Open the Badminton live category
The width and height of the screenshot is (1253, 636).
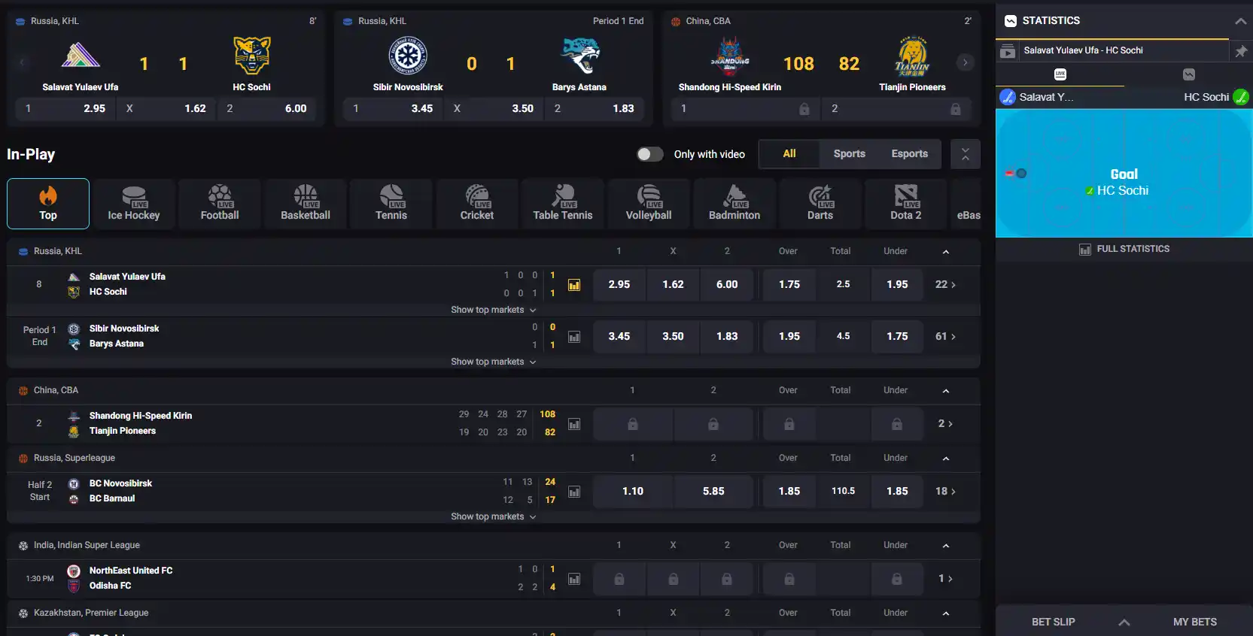pos(734,204)
